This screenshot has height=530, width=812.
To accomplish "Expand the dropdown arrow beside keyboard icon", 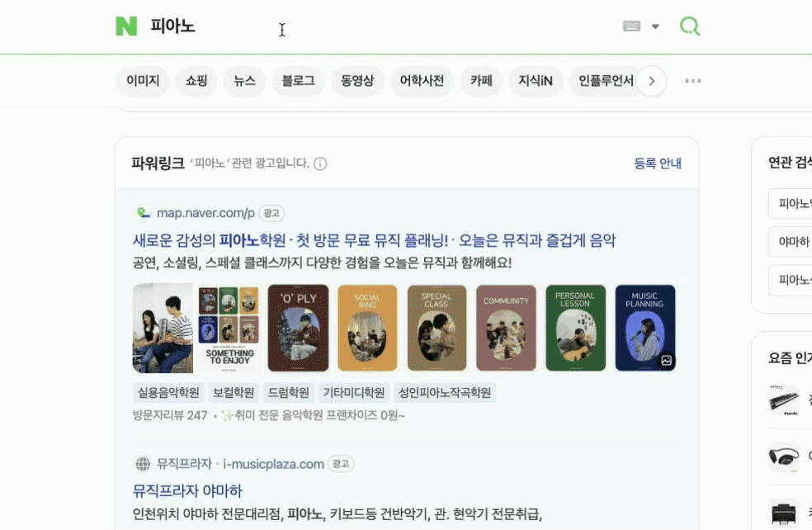I will point(655,26).
